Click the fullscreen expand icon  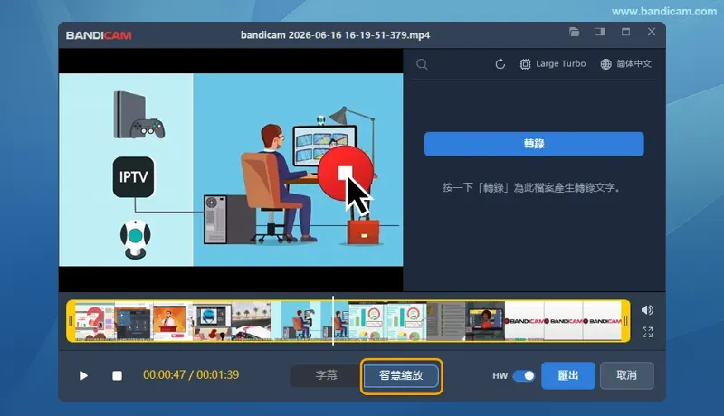[647, 332]
